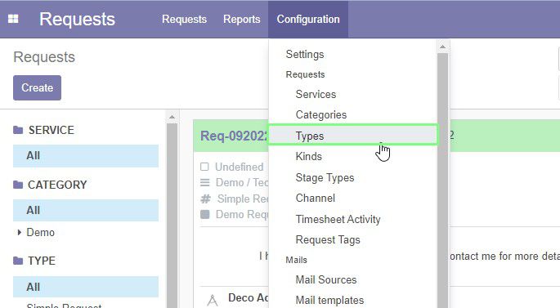Open the apps grid menu icon
Viewport: 560px width, 308px height.
(13, 19)
